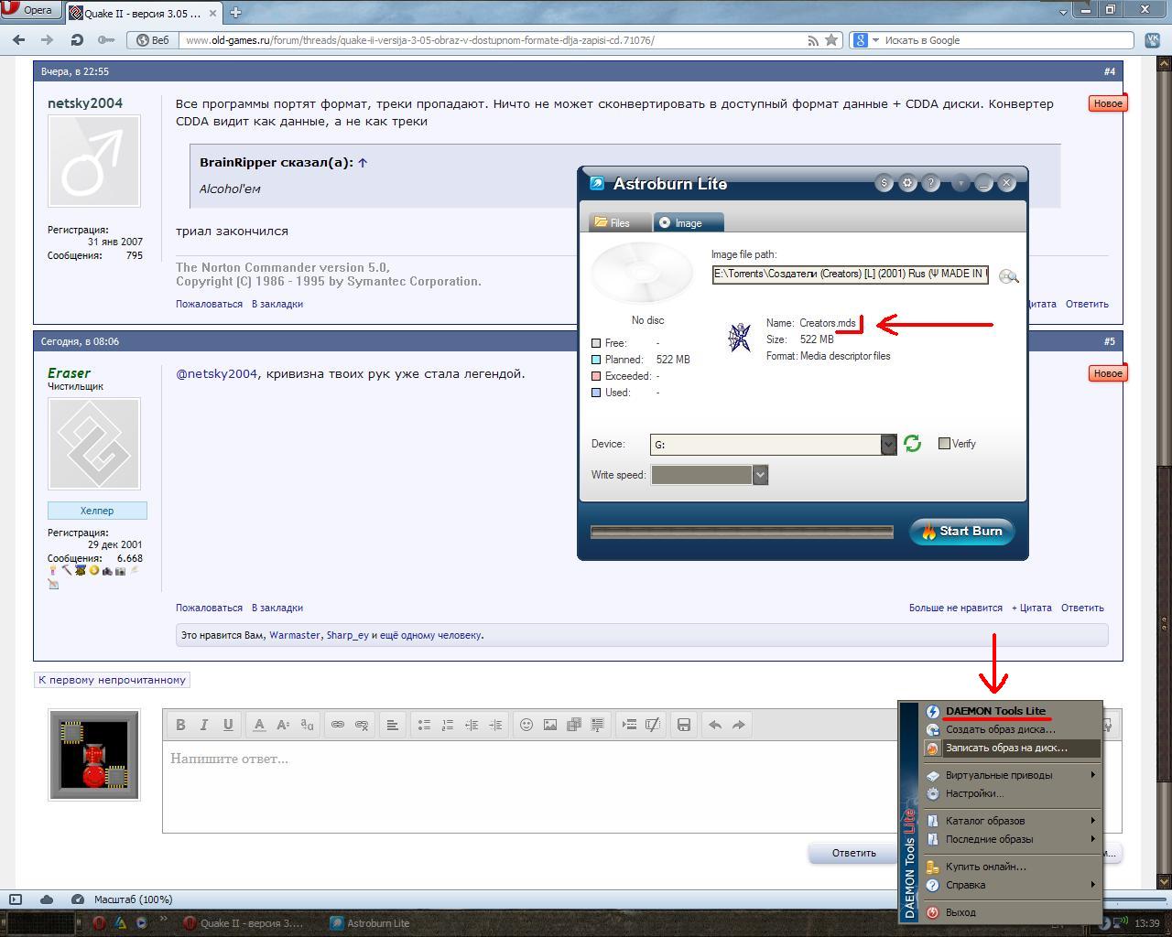Switch to the Files tab in Astroburn
The height and width of the screenshot is (937, 1172).
click(619, 222)
